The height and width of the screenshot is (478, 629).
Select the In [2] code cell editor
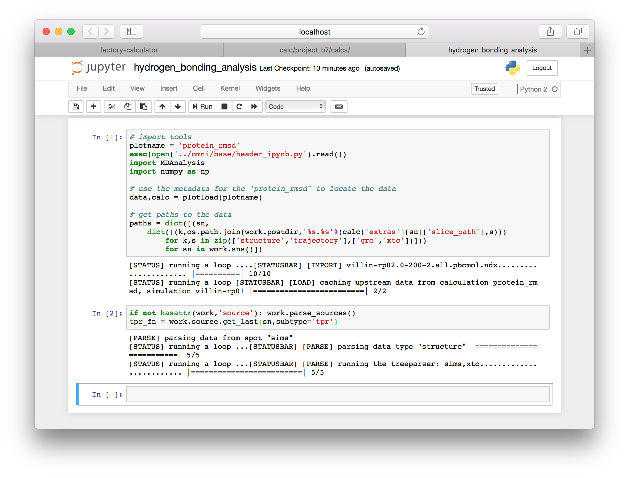[338, 317]
